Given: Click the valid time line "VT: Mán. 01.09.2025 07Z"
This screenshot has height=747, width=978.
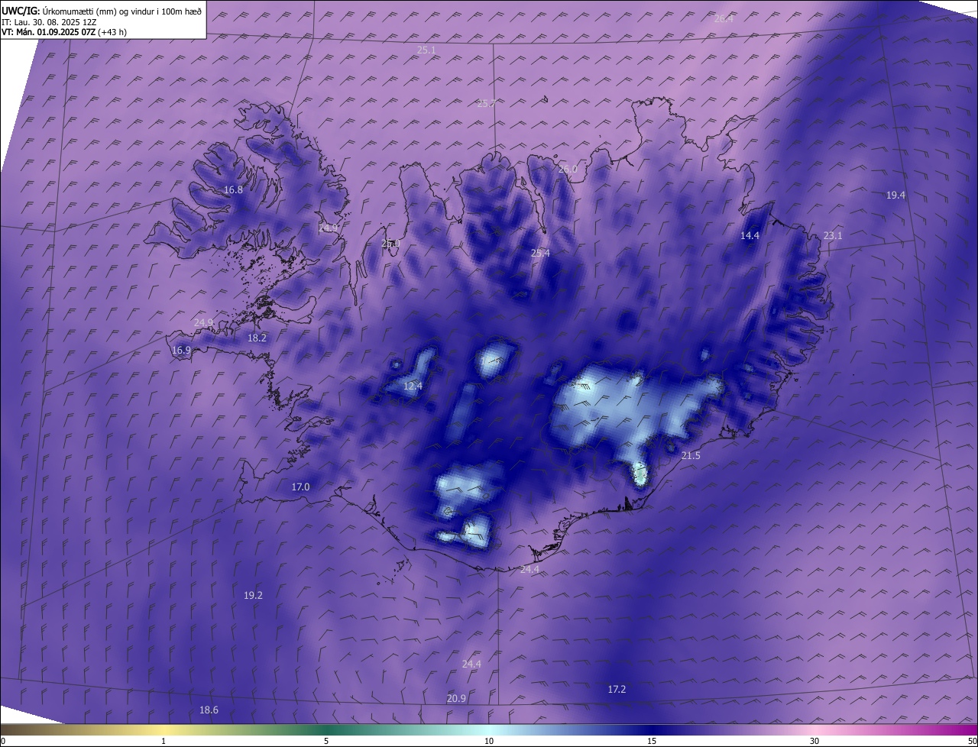Looking at the screenshot, I should tap(48, 32).
